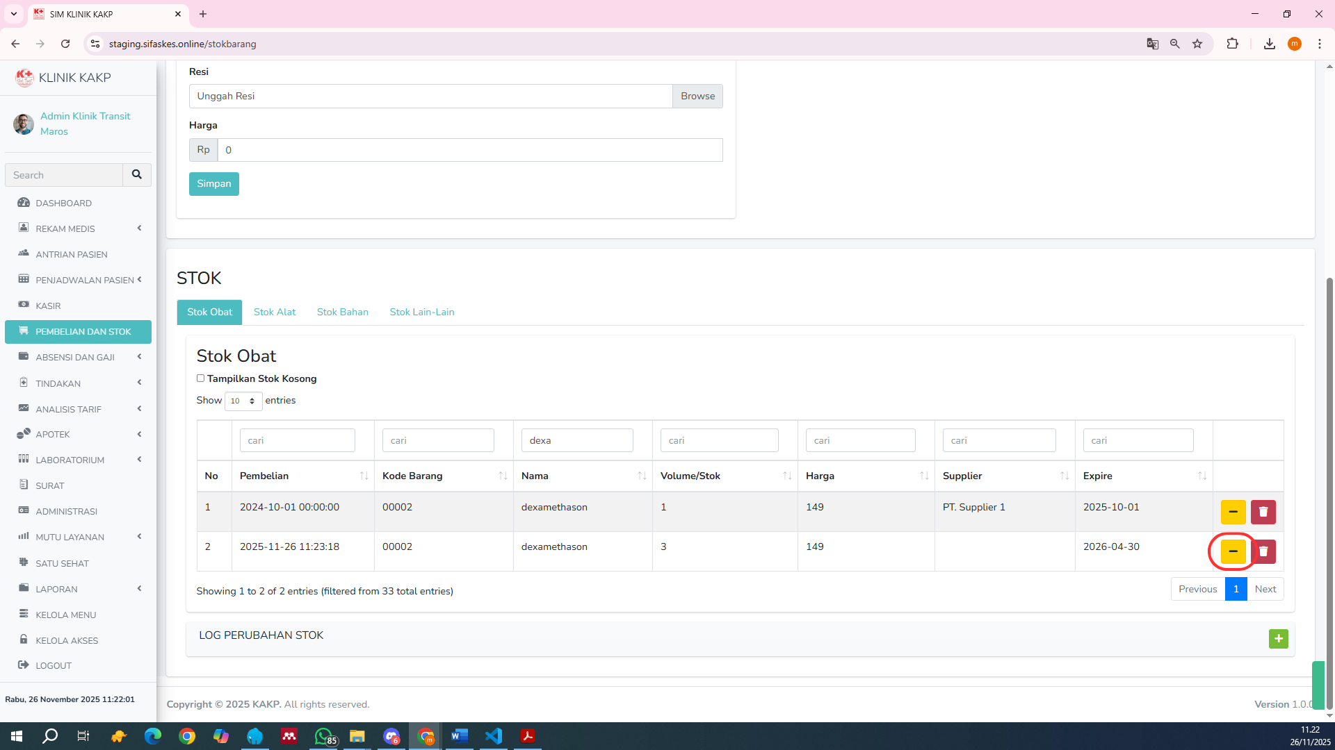Open the Show entries dropdown
The height and width of the screenshot is (750, 1335).
pos(243,401)
